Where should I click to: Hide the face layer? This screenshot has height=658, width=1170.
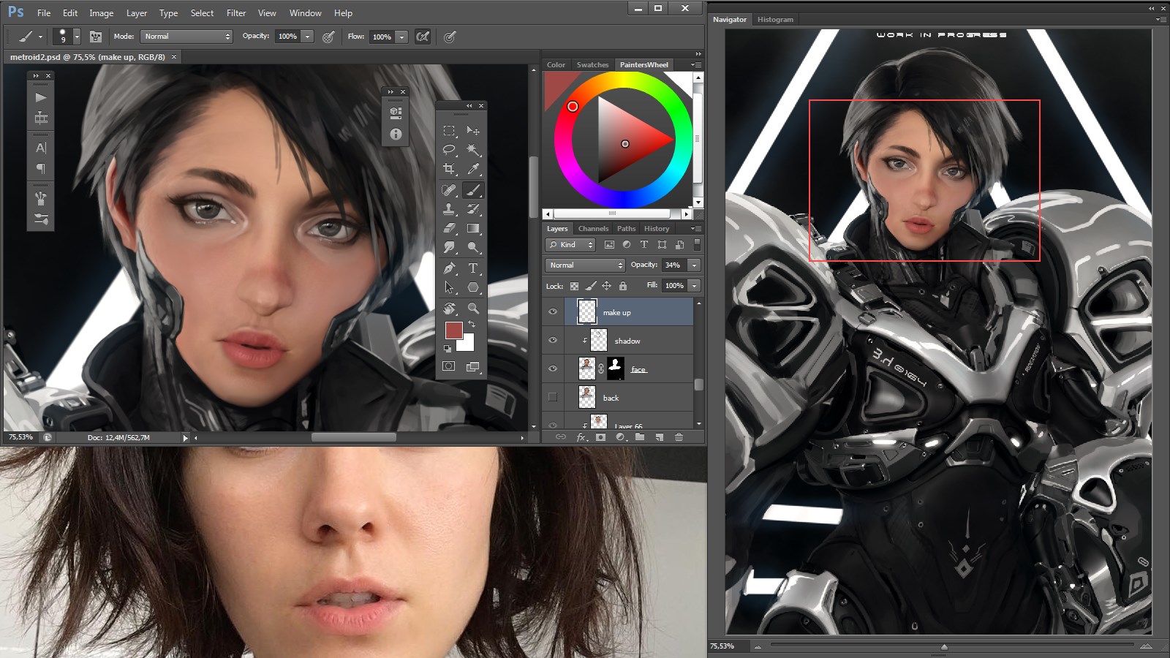(553, 369)
